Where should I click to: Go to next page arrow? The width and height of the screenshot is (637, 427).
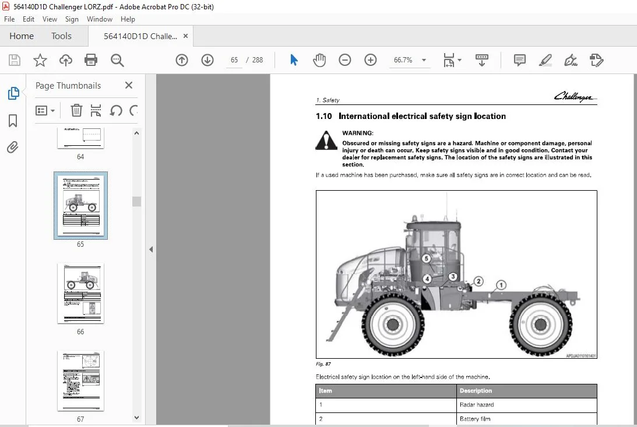(207, 60)
